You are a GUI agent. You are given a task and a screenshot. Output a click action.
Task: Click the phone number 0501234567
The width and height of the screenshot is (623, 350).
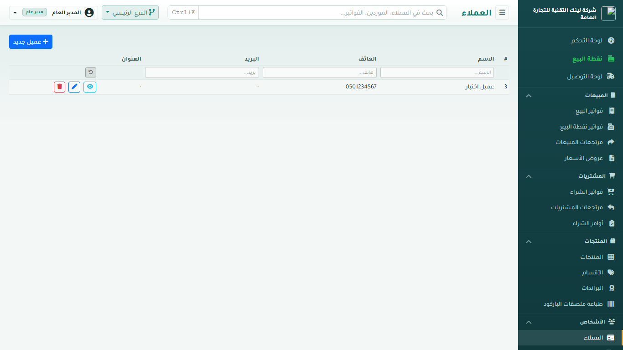tap(361, 87)
